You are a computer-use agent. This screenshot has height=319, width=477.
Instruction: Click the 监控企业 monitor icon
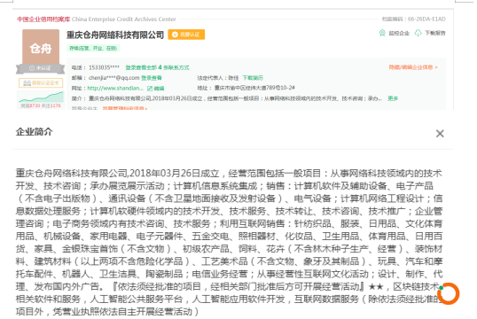(x=382, y=33)
